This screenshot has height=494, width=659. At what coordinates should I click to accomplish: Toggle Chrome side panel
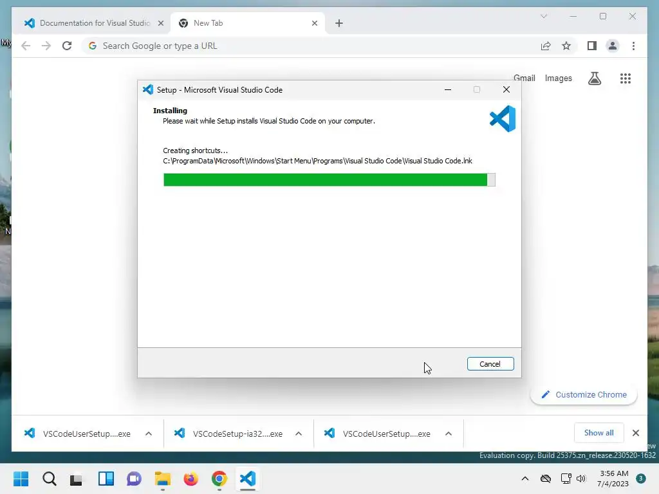(592, 46)
